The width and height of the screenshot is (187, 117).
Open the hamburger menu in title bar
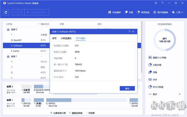click(x=156, y=3)
